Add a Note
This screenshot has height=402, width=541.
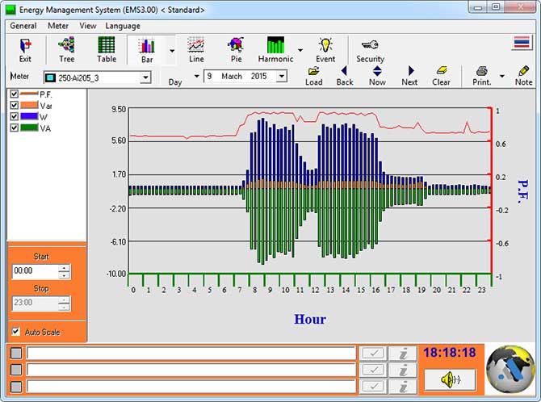[x=523, y=76]
